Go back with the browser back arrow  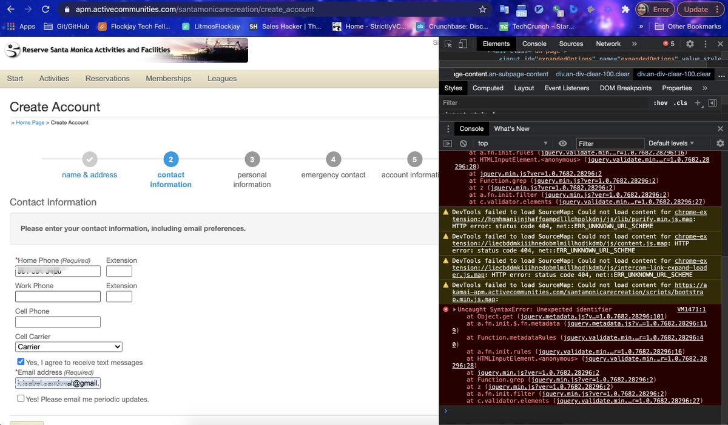[10, 10]
